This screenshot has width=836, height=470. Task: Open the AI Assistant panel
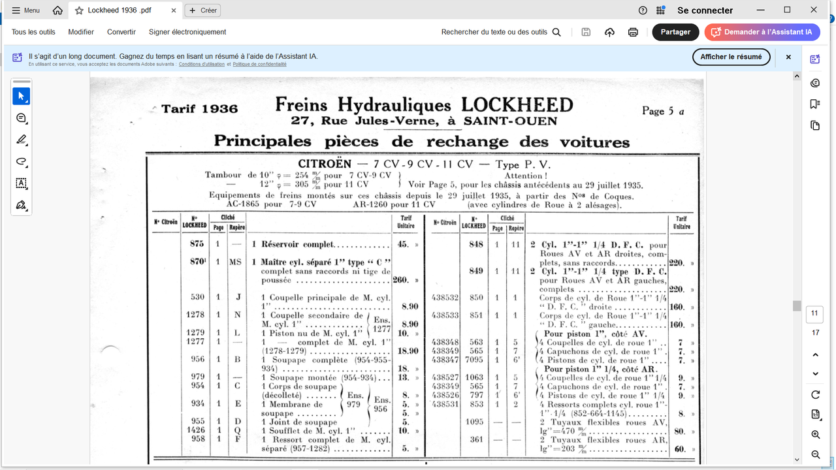click(x=814, y=59)
